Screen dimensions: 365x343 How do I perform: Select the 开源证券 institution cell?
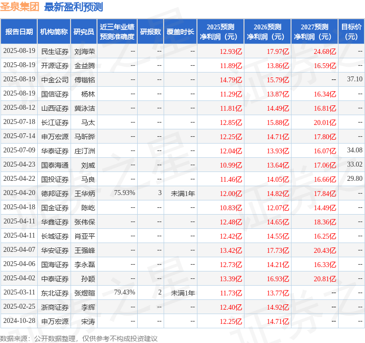click(x=55, y=66)
